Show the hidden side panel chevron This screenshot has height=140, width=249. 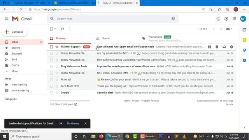click(x=244, y=128)
